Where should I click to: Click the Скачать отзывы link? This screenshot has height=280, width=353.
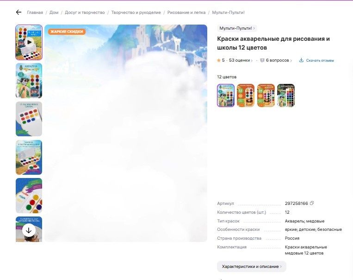click(x=320, y=60)
